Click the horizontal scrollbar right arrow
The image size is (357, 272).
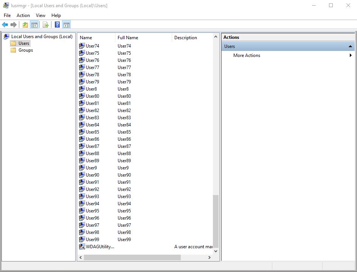click(x=210, y=257)
